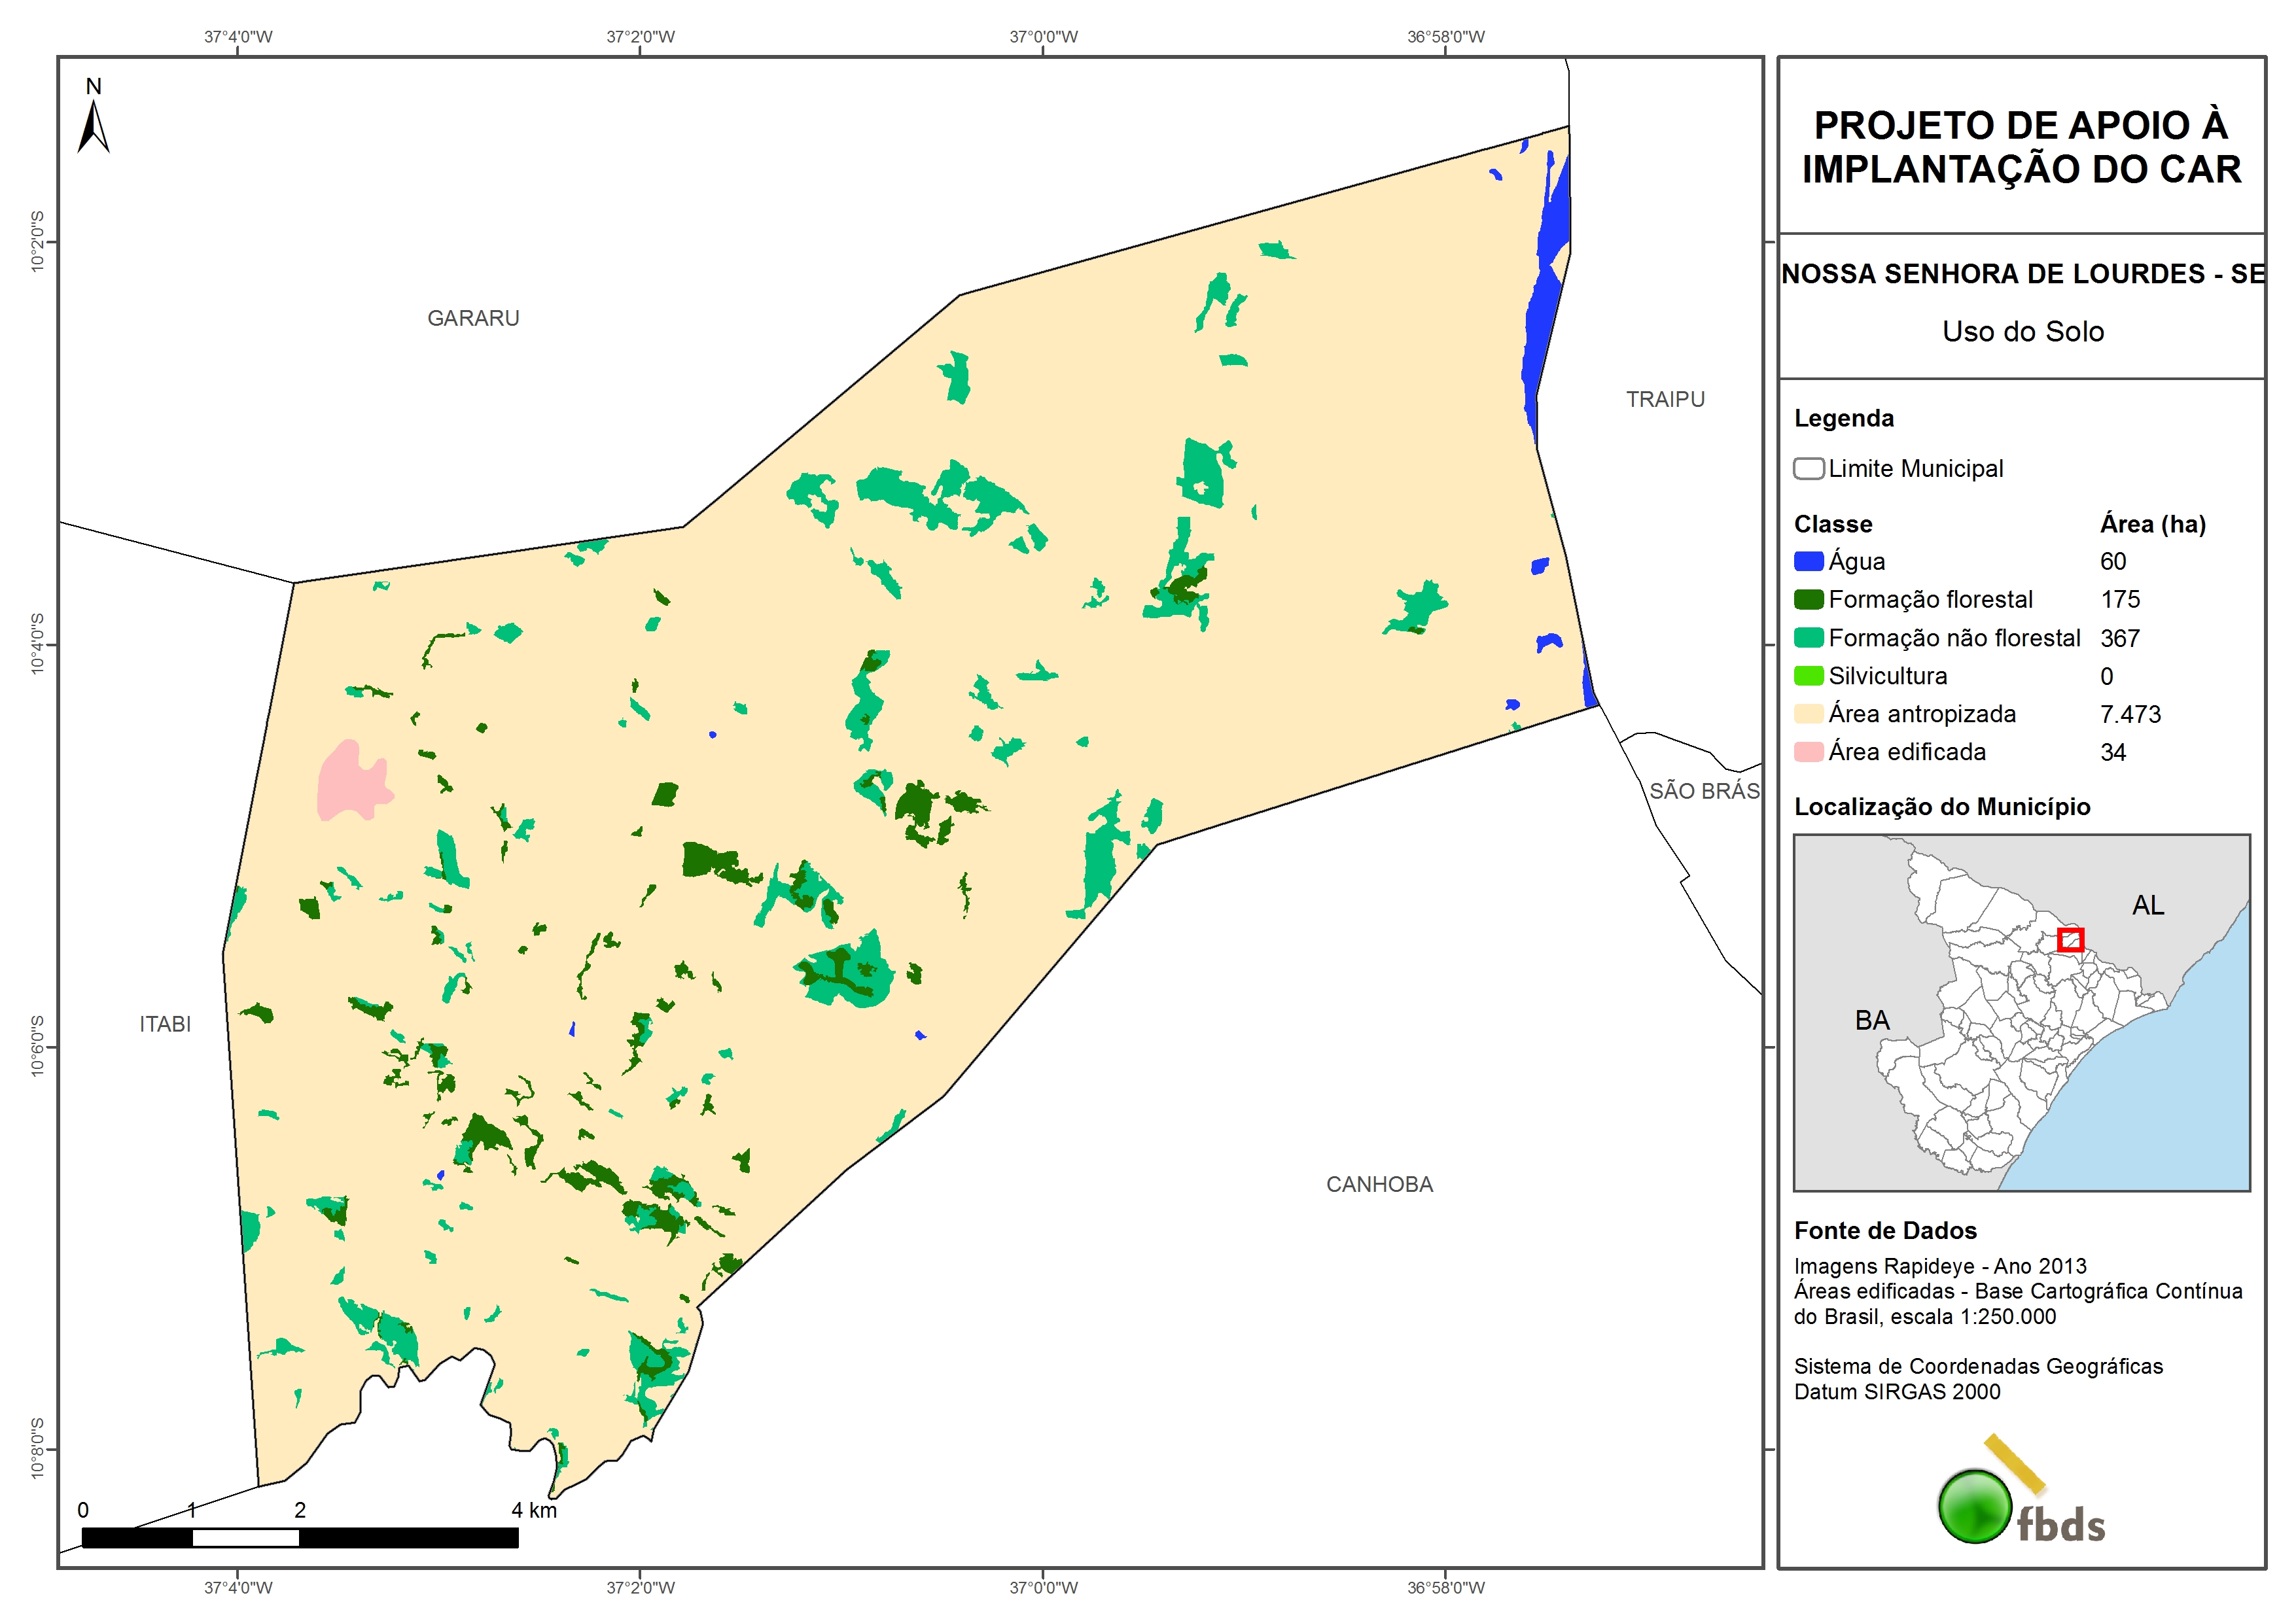Click the SÃO BRÁS label

1704,791
